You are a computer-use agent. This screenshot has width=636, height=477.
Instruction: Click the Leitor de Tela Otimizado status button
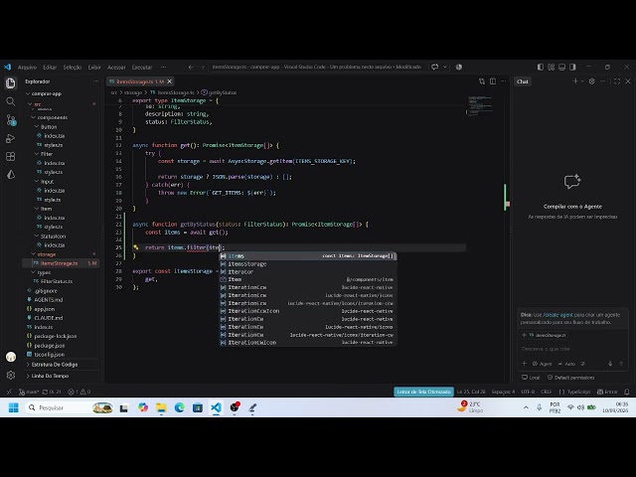pos(423,392)
